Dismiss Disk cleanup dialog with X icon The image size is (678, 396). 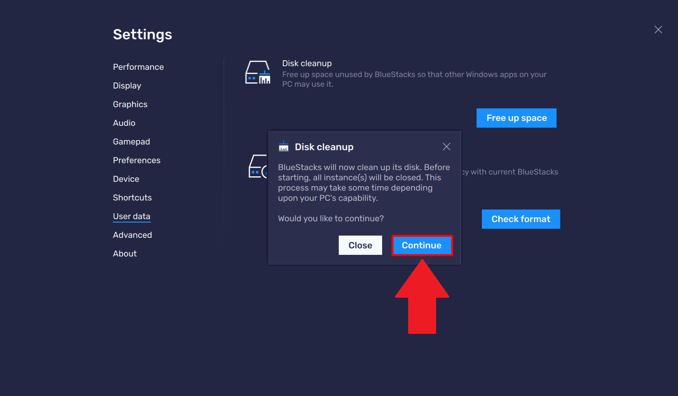pos(447,146)
